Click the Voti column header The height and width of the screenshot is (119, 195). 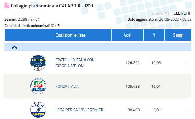pos(127,35)
